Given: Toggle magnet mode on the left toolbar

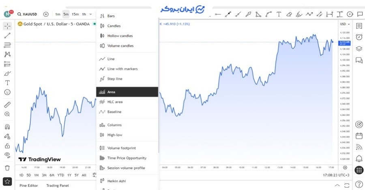Looking at the screenshot, I should pyautogui.click(x=7, y=127).
